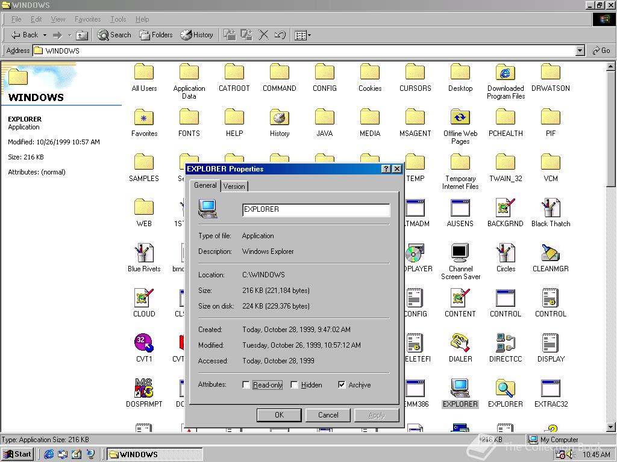The width and height of the screenshot is (617, 462).
Task: Open the Offline Web Pages folder
Action: coord(460,118)
